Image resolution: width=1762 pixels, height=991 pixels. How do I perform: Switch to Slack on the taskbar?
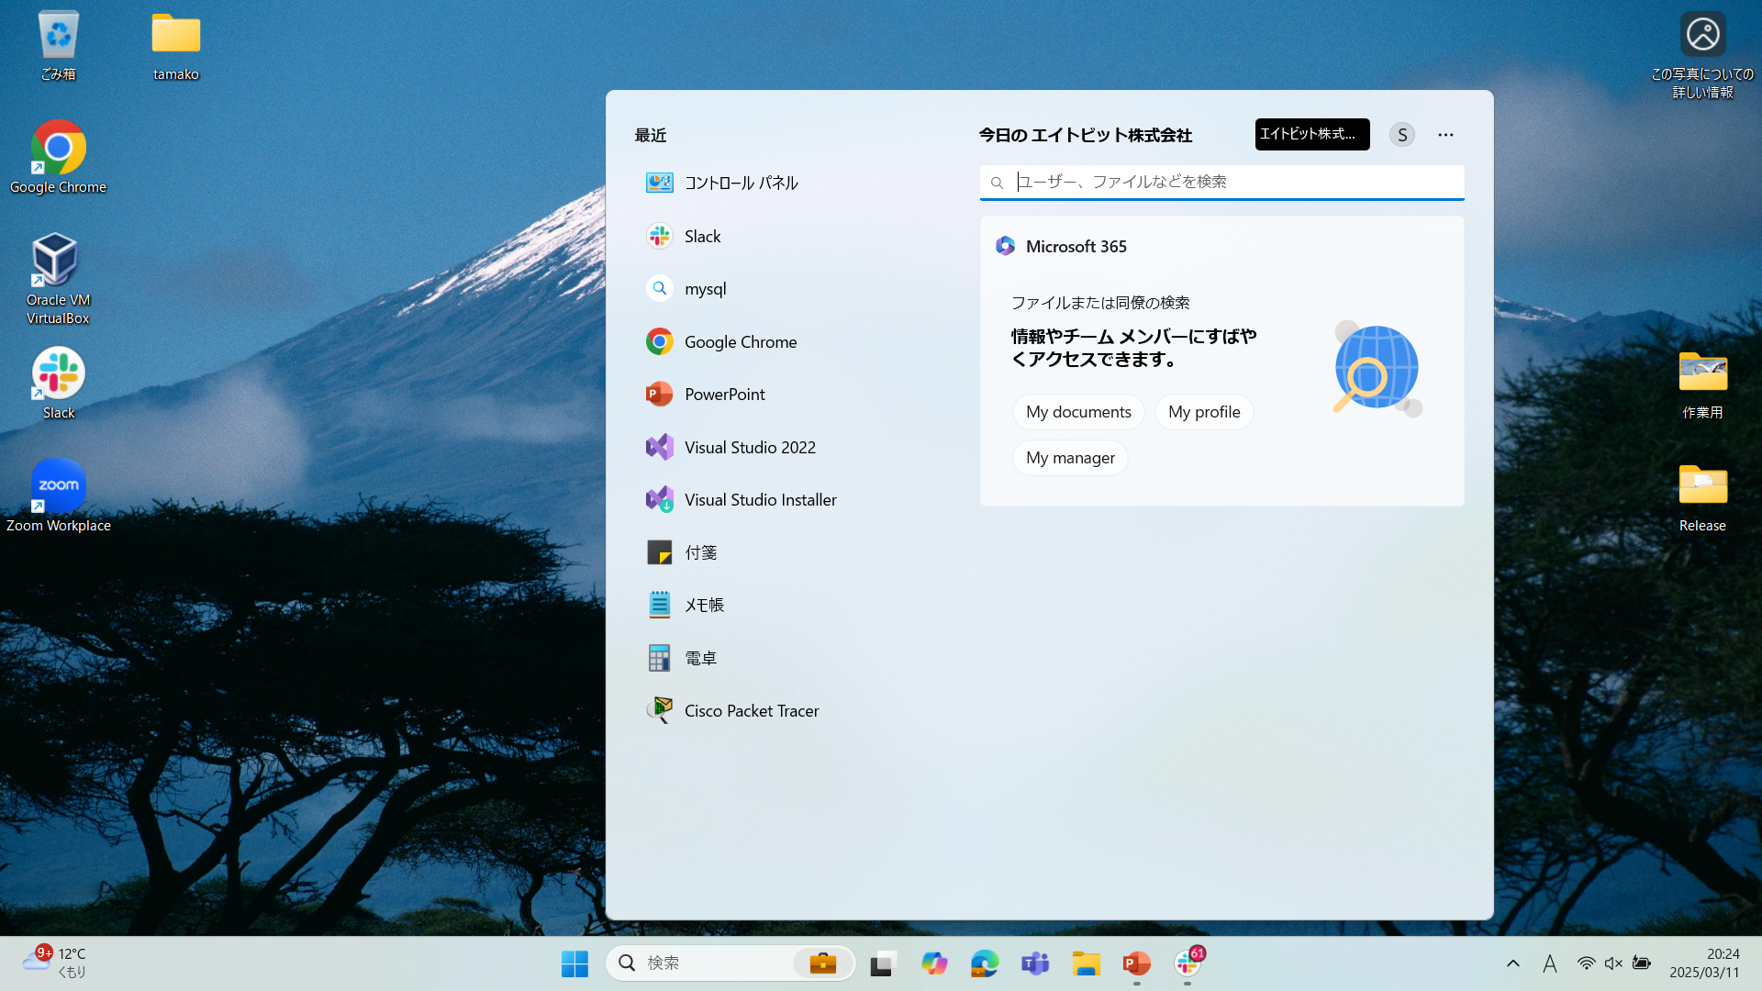(1188, 963)
